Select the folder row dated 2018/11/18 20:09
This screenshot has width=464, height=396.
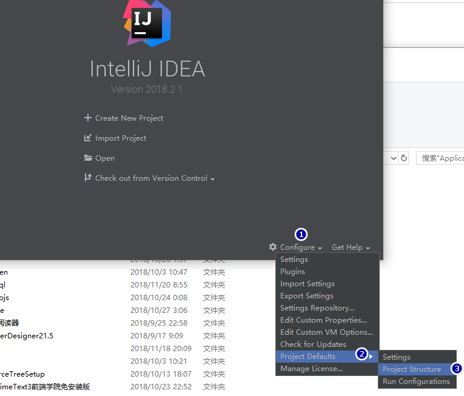click(x=112, y=348)
